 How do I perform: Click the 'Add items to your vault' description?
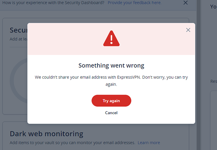tap(72, 143)
